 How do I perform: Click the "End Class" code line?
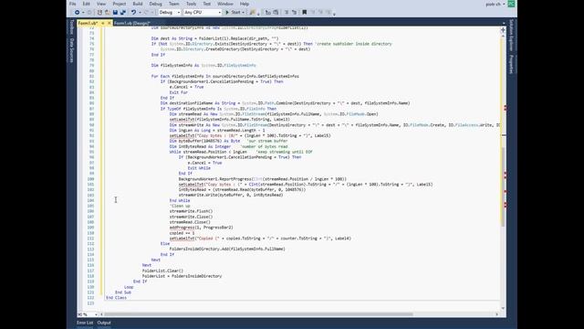click(x=116, y=298)
